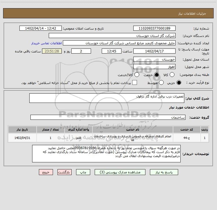
Task: Click the buyer name field شرکت گاز استان خوزستان
Action: click(x=112, y=36)
